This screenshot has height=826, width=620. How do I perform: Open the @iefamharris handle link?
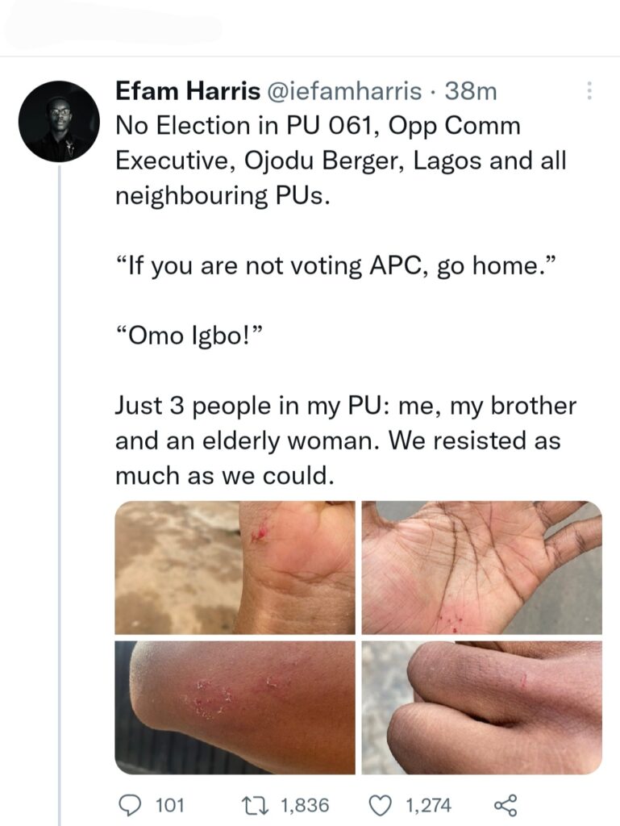[x=340, y=92]
